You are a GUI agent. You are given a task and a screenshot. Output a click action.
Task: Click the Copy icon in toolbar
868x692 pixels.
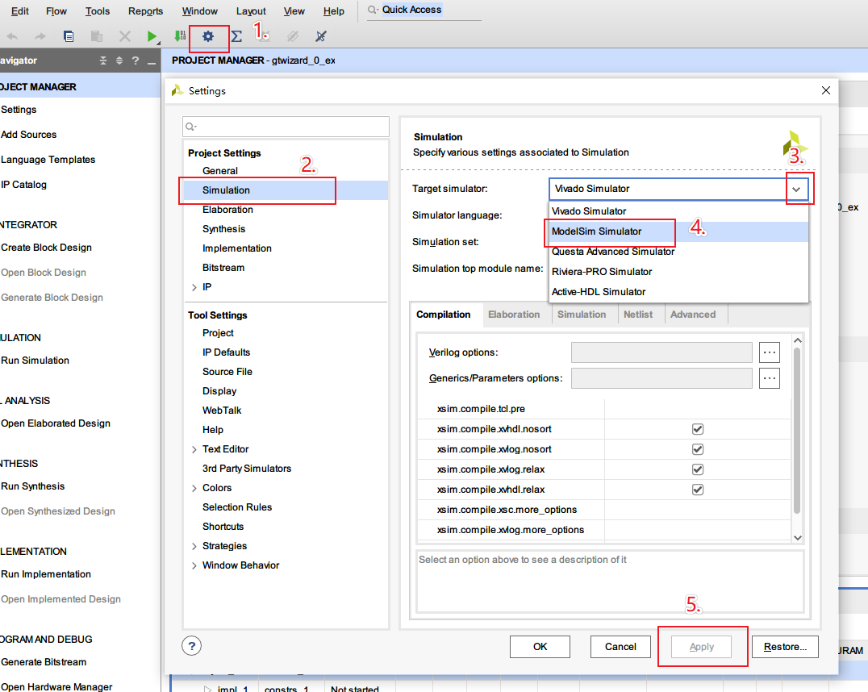pyautogui.click(x=69, y=36)
